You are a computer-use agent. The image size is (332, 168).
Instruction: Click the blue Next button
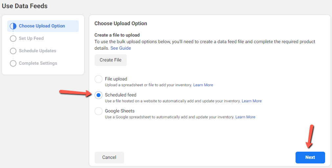click(310, 158)
